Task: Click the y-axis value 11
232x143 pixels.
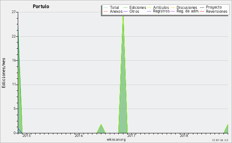Action: click(x=14, y=85)
